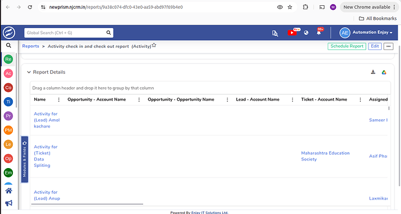Open Activity for (Lead) Anup link
The height and width of the screenshot is (214, 401).
point(47,195)
